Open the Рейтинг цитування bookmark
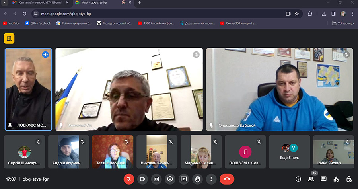The height and width of the screenshot is (189, 358). pos(74,23)
